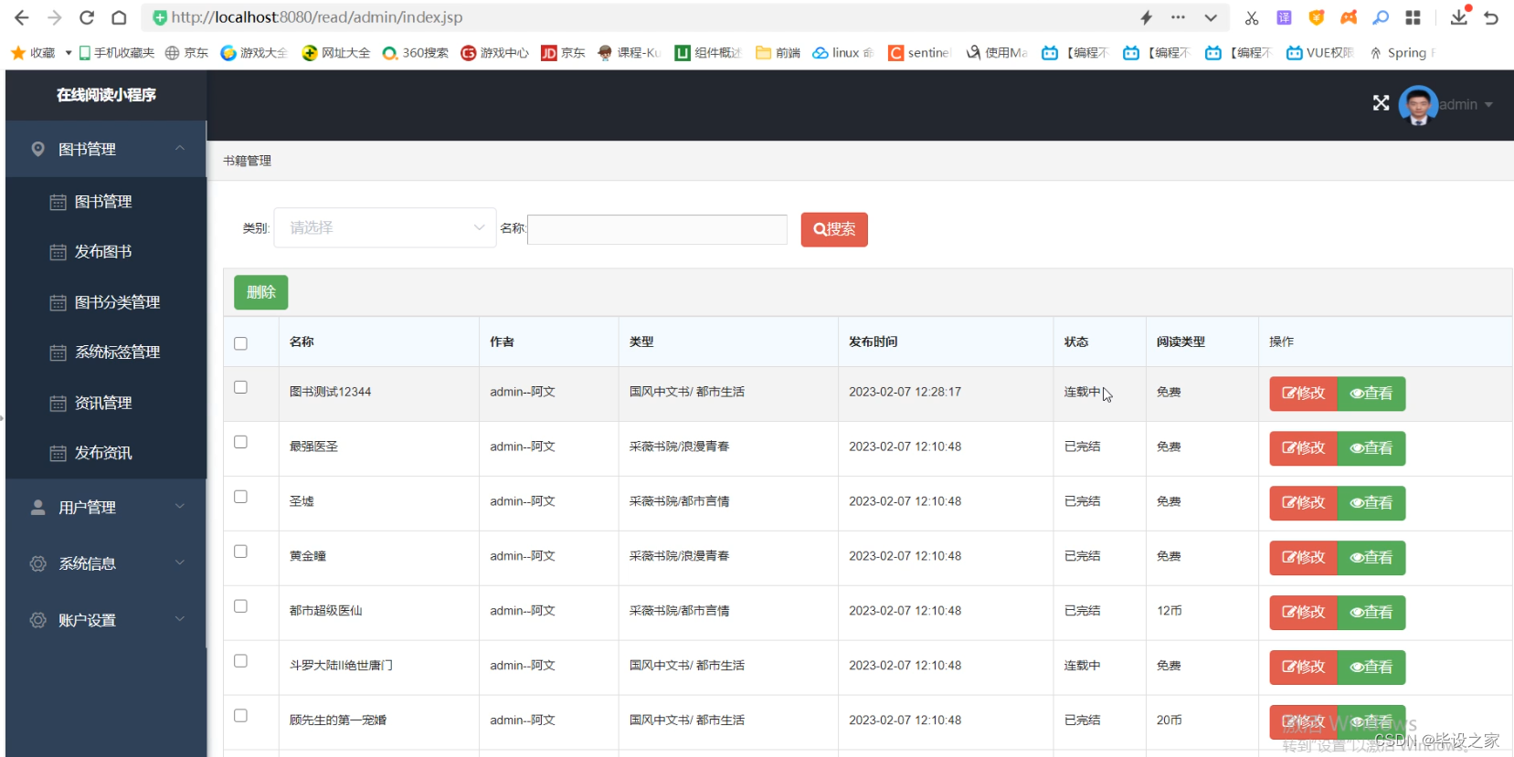Click 修改 for 最强医圣

[1304, 448]
